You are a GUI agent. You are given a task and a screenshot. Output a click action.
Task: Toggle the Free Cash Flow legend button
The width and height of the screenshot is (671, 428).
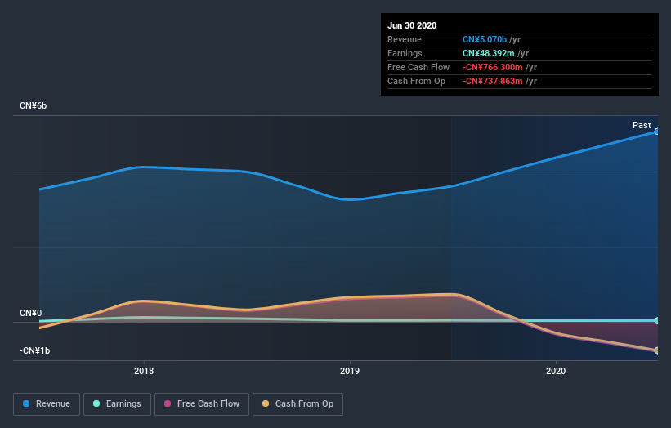click(202, 404)
